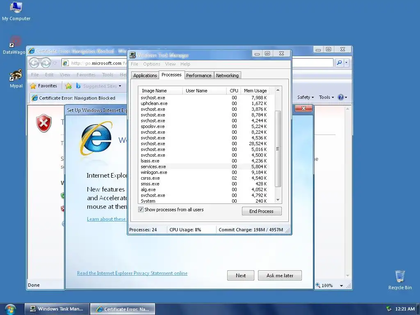The height and width of the screenshot is (315, 420).
Task: Switch to the Applications tab
Action: (145, 75)
